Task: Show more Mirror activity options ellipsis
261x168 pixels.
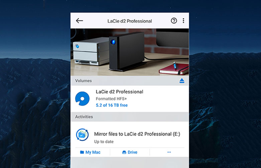Action: (x=169, y=152)
